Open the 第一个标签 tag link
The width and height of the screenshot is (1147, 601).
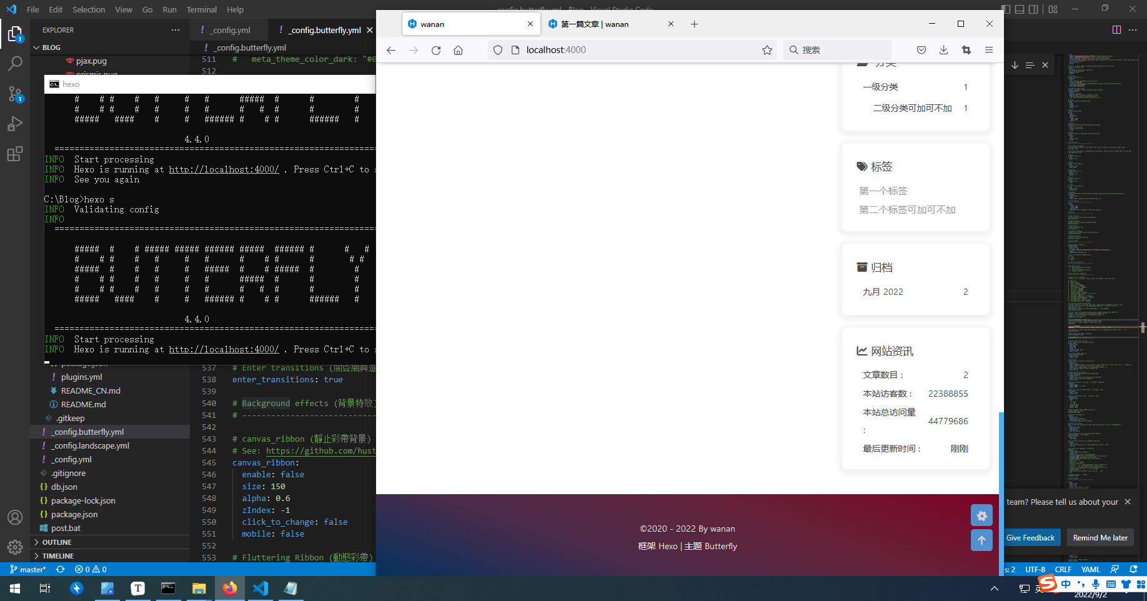[x=883, y=191]
